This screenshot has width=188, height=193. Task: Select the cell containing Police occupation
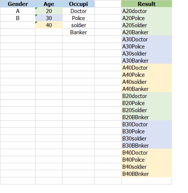coord(78,18)
